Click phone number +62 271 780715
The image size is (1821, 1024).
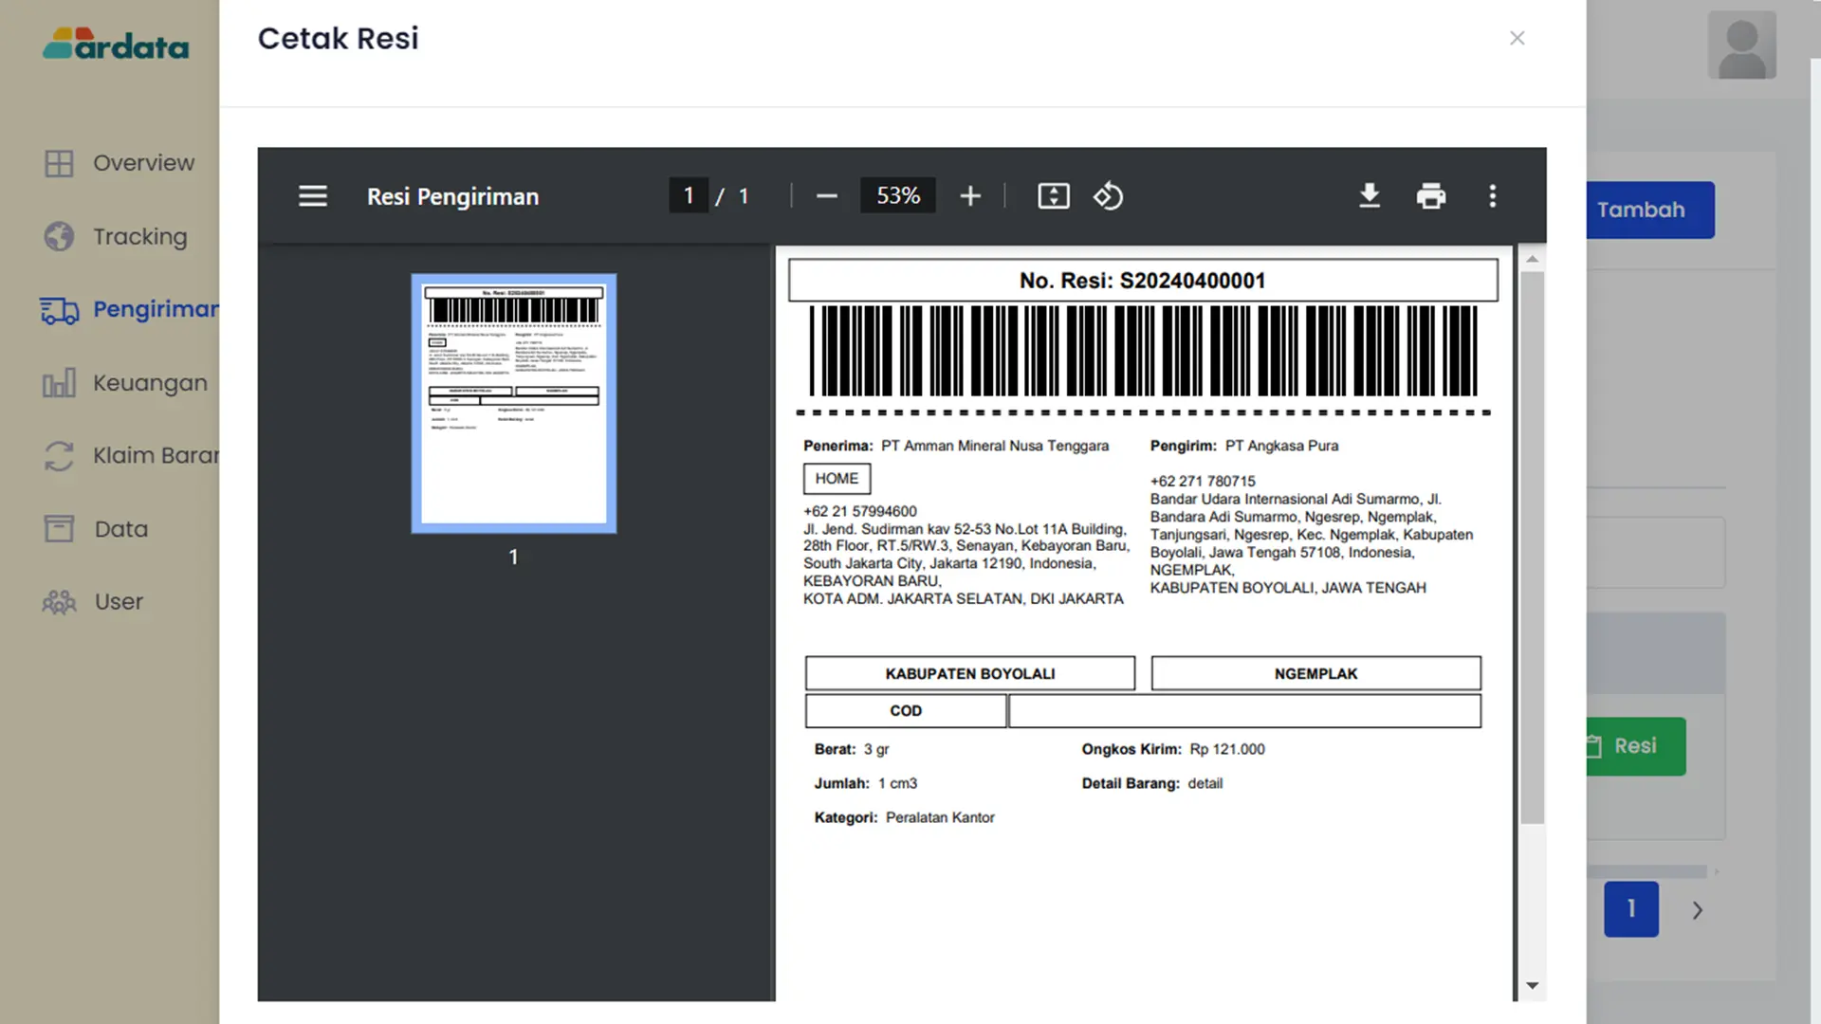tap(1203, 482)
